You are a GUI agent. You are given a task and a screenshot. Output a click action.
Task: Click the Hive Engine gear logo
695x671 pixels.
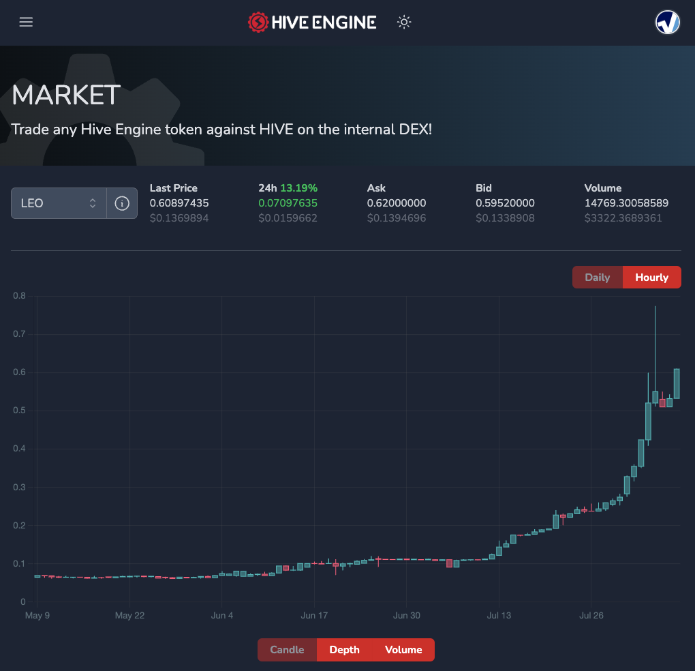(x=258, y=23)
